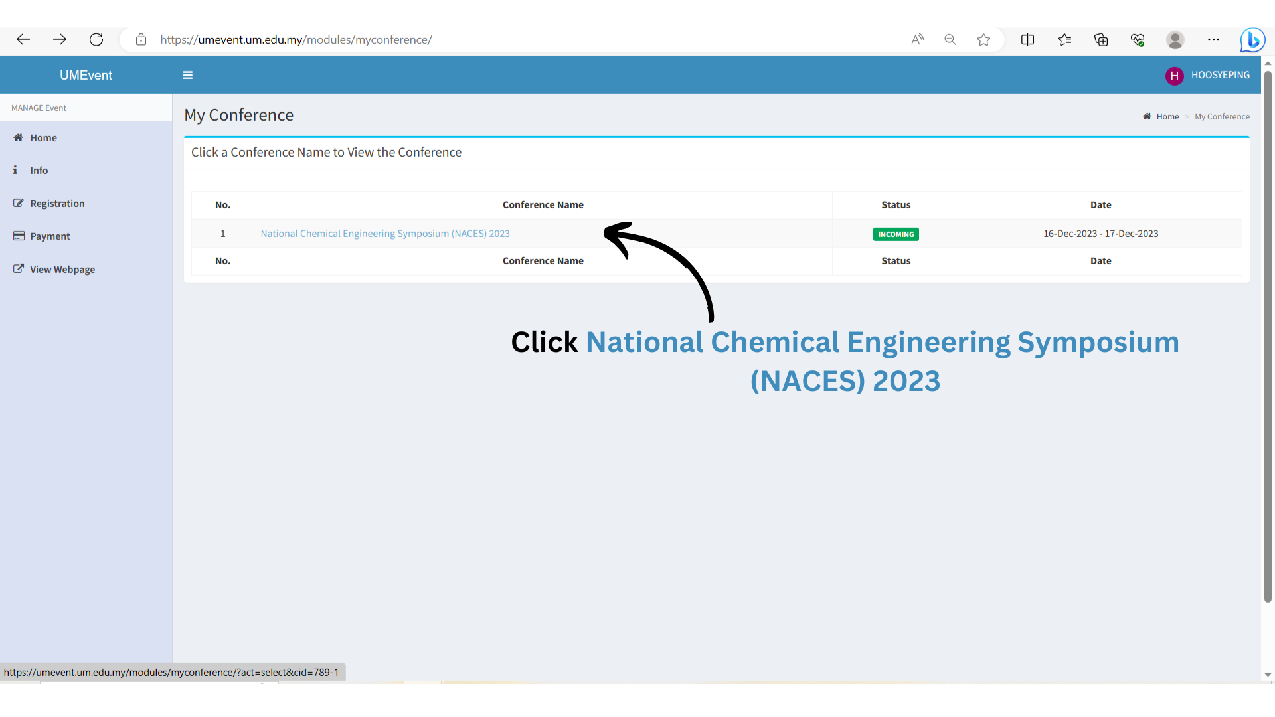Image resolution: width=1275 pixels, height=717 pixels.
Task: Open the split screen icon
Action: [x=1027, y=40]
